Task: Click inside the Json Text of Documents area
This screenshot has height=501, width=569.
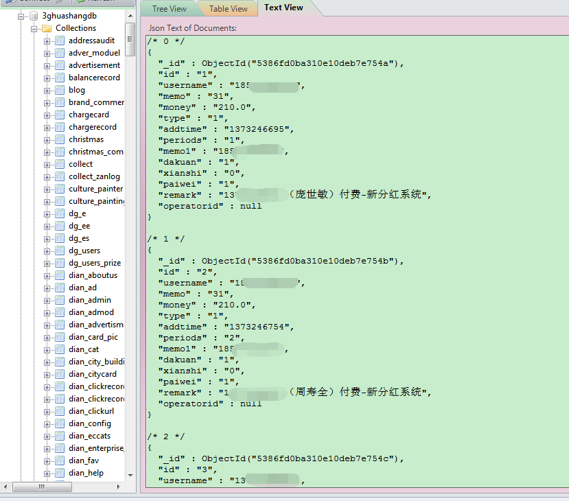Action: pyautogui.click(x=357, y=261)
